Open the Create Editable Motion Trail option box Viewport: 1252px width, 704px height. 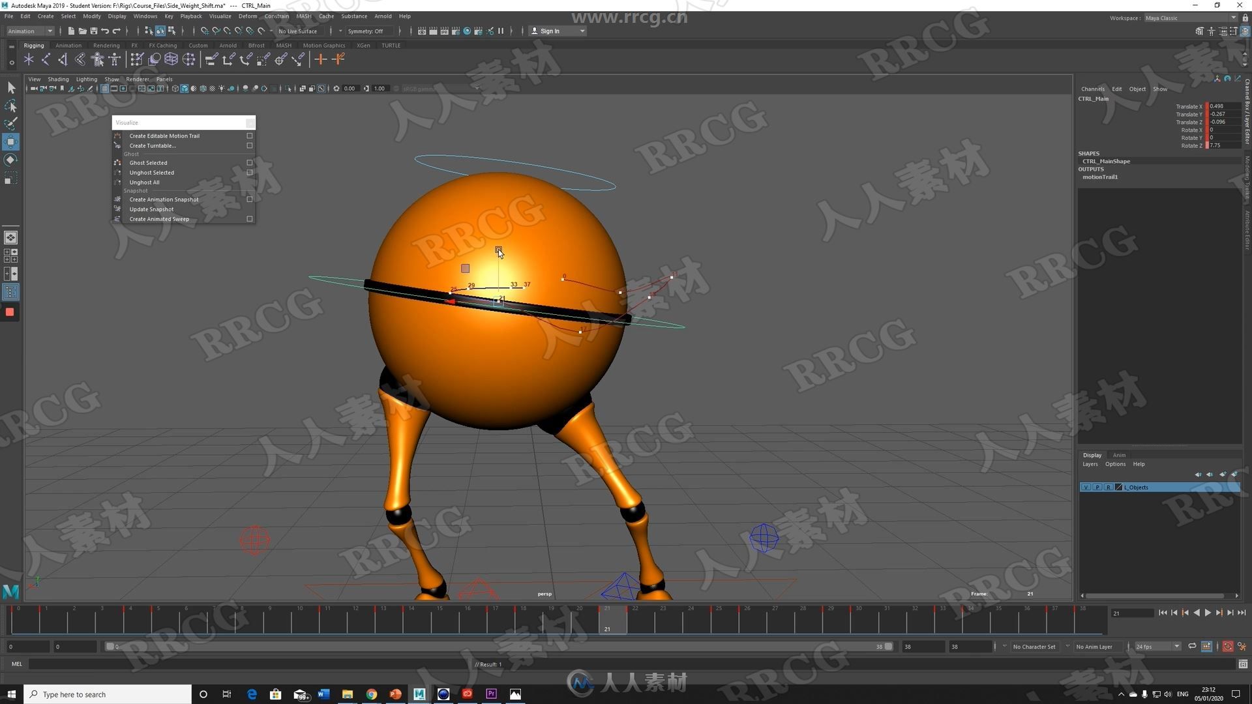(250, 136)
